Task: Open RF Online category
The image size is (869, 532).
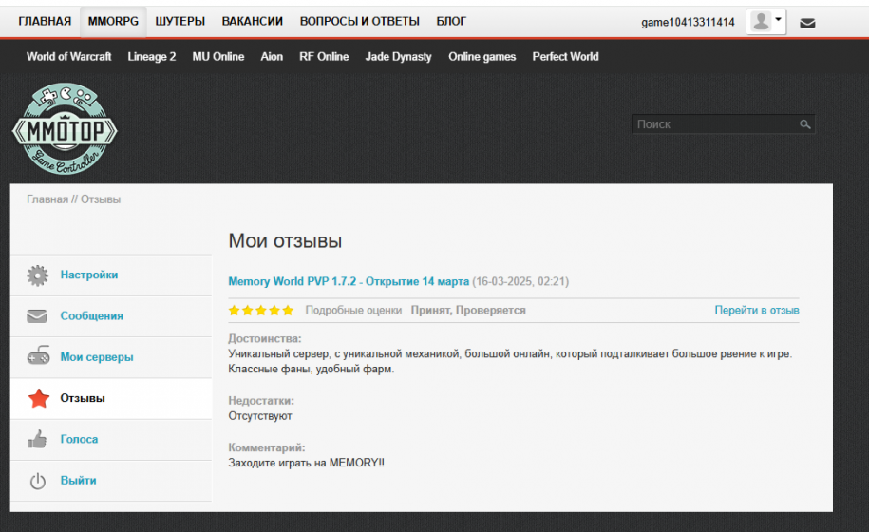Action: (324, 57)
